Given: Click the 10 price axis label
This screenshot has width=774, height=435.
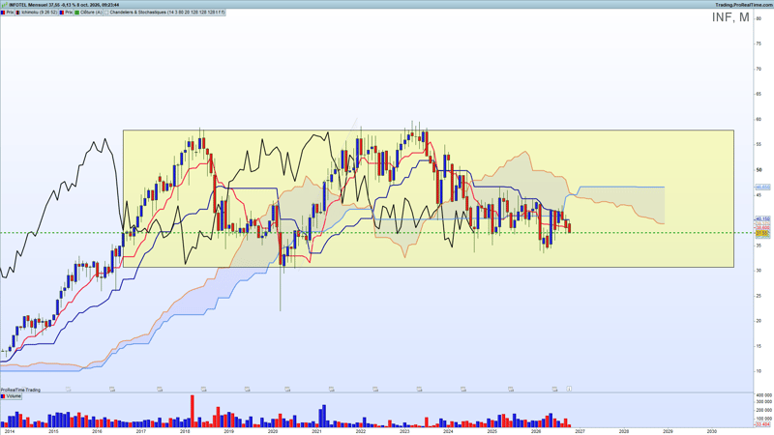Looking at the screenshot, I should [x=759, y=371].
